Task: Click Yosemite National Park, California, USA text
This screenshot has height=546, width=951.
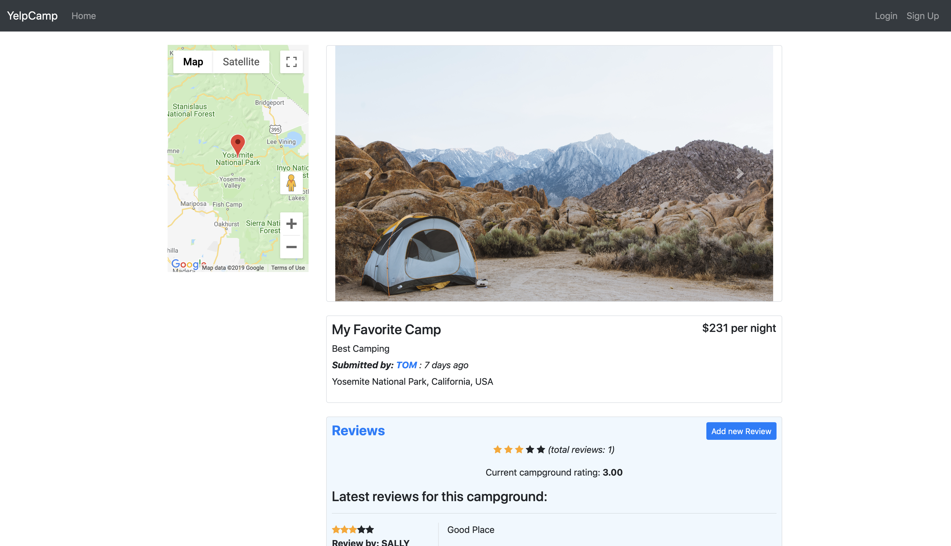Action: 412,381
